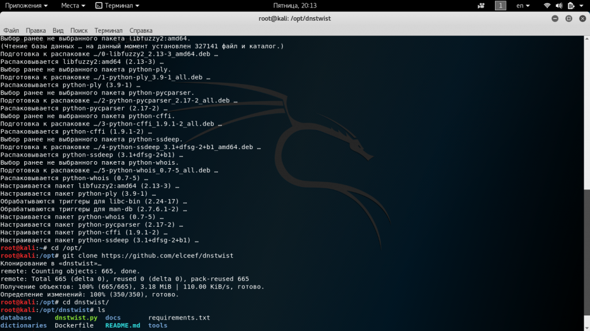Click the screen recorder camera icon
The image size is (590, 331).
pos(481,6)
